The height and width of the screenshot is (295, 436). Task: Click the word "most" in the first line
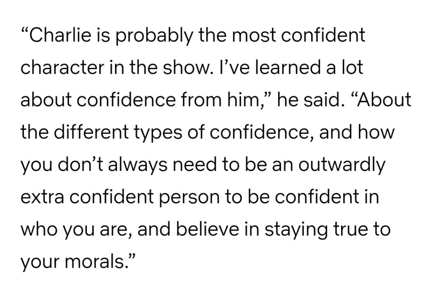[252, 36]
